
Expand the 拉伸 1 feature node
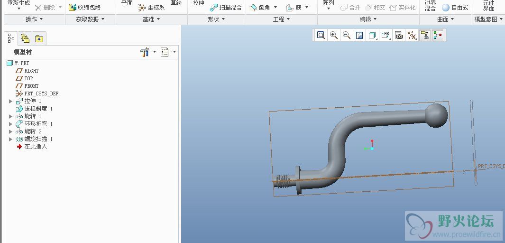(11, 101)
